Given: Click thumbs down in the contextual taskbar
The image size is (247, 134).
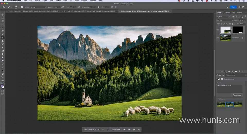Looking at the screenshot, I should (x=129, y=129).
